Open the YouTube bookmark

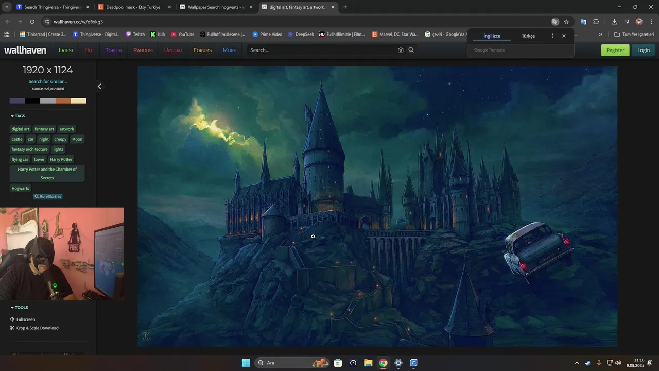pyautogui.click(x=182, y=35)
